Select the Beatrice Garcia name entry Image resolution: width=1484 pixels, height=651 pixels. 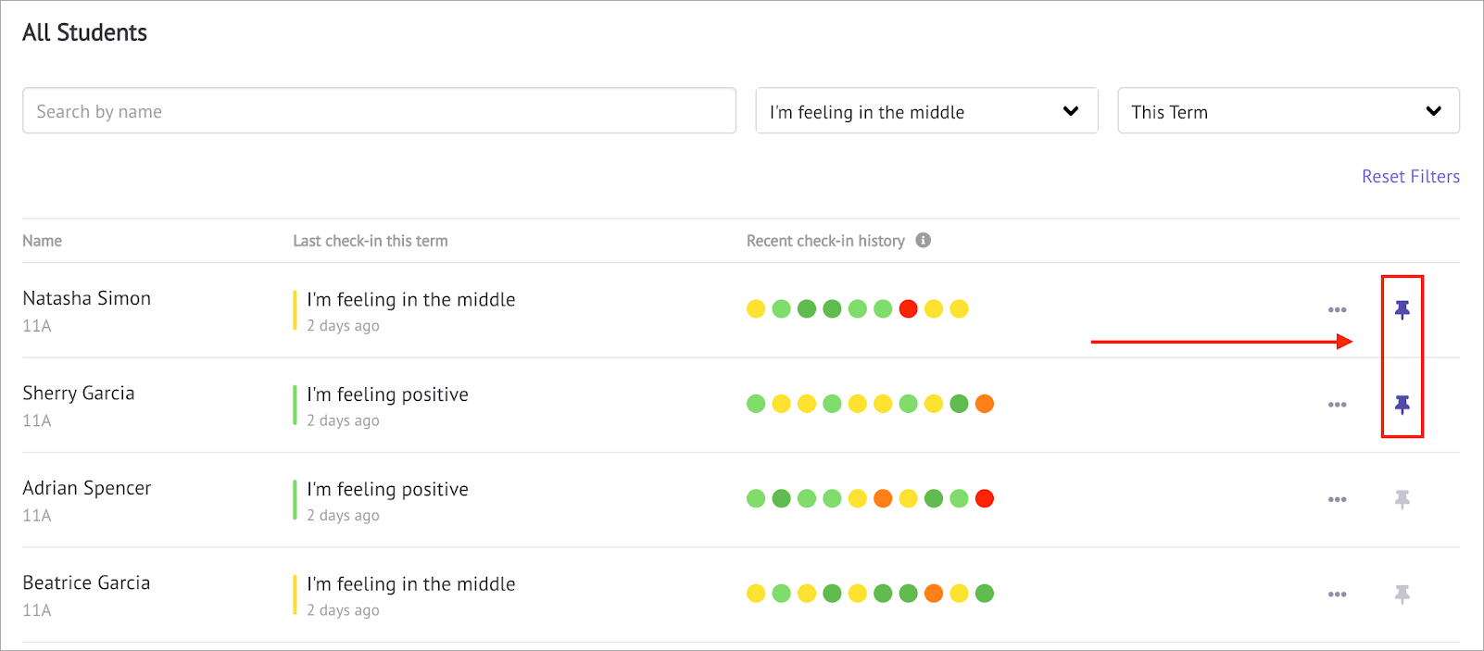tap(86, 582)
